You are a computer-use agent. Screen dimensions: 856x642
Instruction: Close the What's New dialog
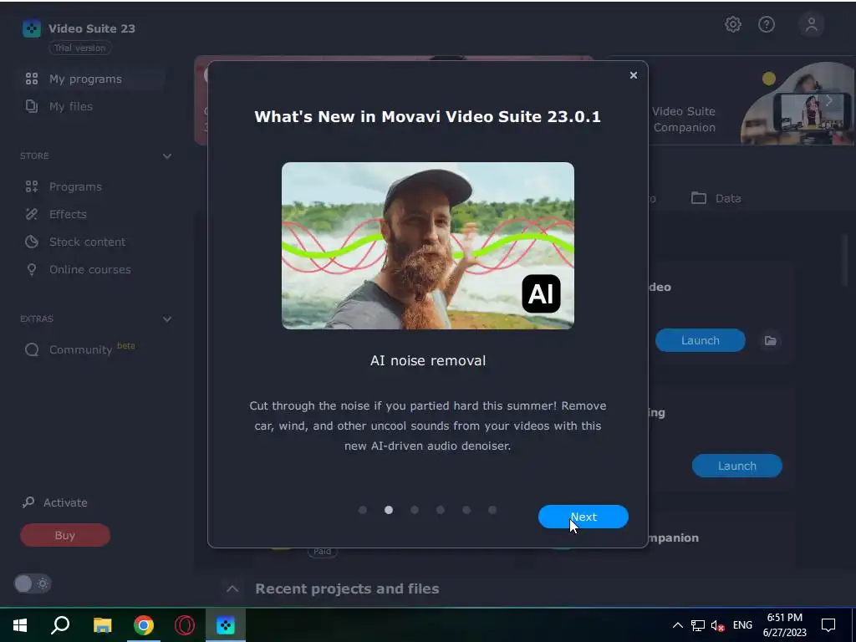[x=634, y=75]
